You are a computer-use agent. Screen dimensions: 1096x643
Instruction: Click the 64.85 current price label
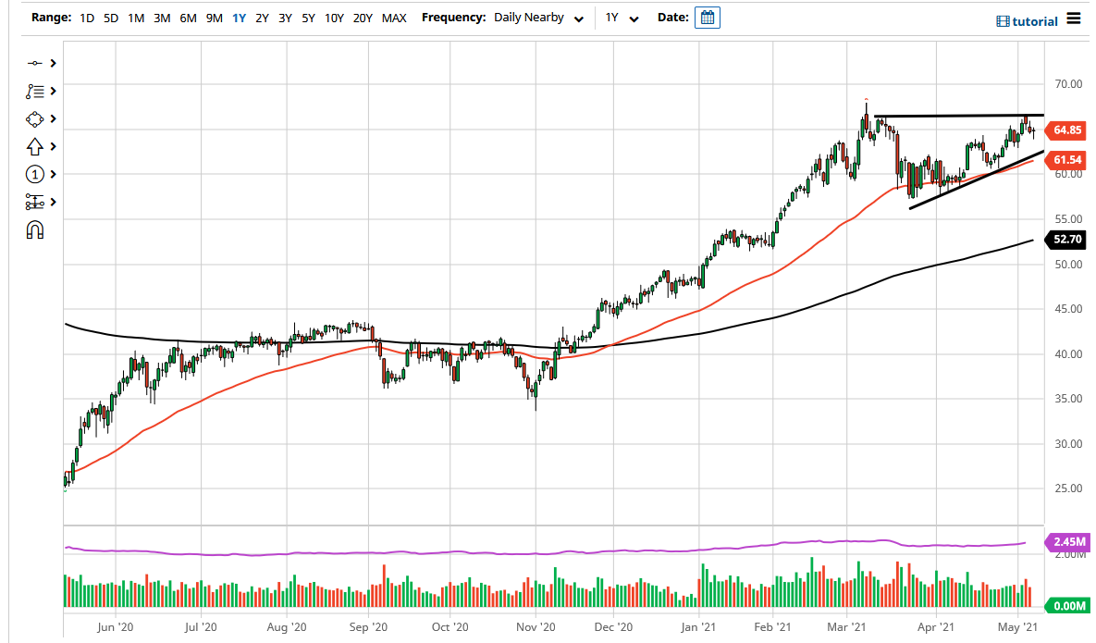(x=1065, y=130)
